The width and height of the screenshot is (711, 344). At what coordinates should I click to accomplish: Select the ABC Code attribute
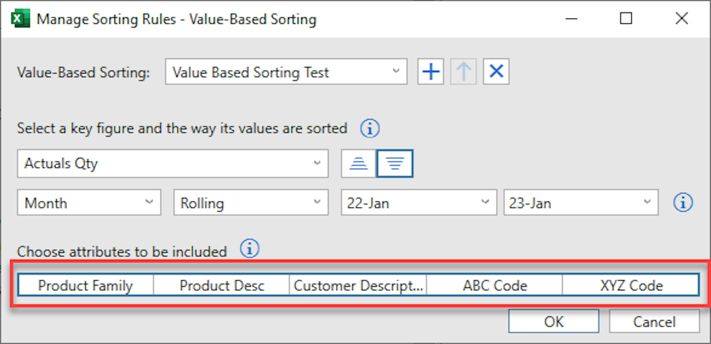pyautogui.click(x=495, y=285)
